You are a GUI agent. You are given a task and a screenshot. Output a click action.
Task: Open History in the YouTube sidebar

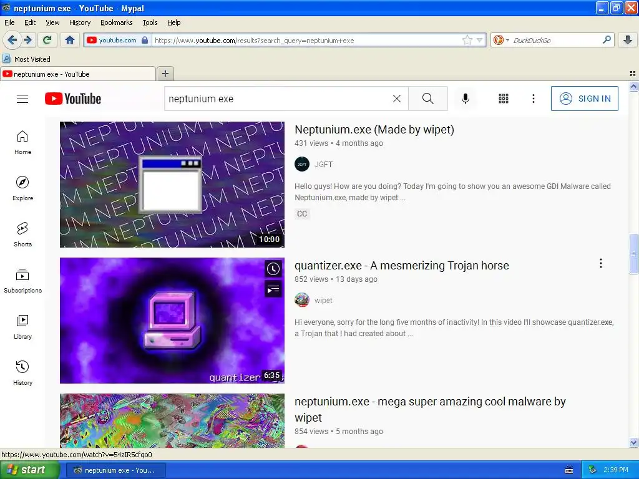(x=23, y=373)
